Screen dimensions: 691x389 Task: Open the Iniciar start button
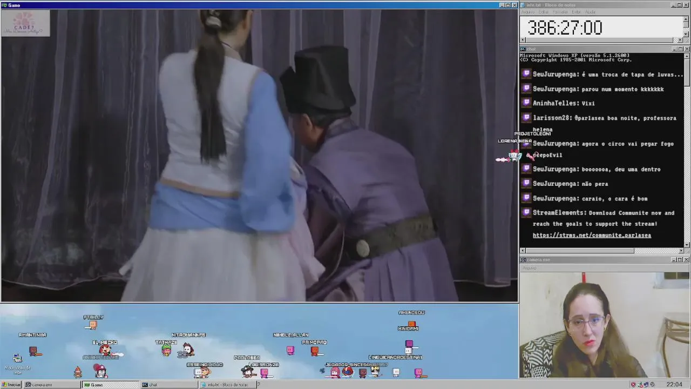pyautogui.click(x=11, y=385)
